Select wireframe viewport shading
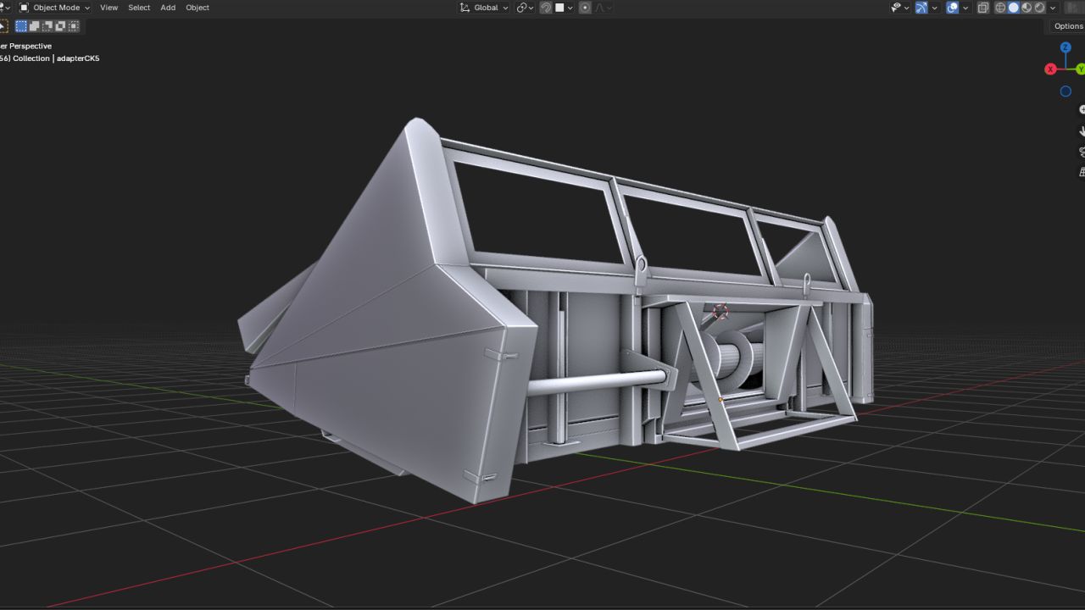The height and width of the screenshot is (610, 1085). click(x=1000, y=8)
